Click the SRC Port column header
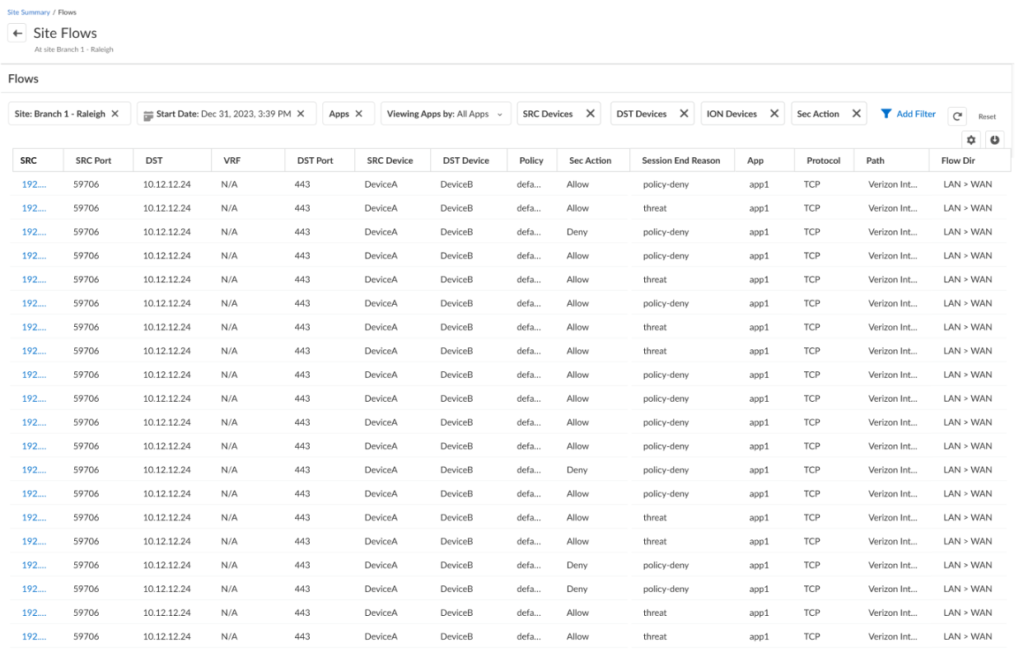This screenshot has width=1019, height=662. (x=98, y=161)
